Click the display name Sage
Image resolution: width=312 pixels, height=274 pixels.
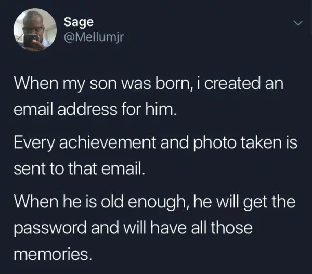coord(79,22)
